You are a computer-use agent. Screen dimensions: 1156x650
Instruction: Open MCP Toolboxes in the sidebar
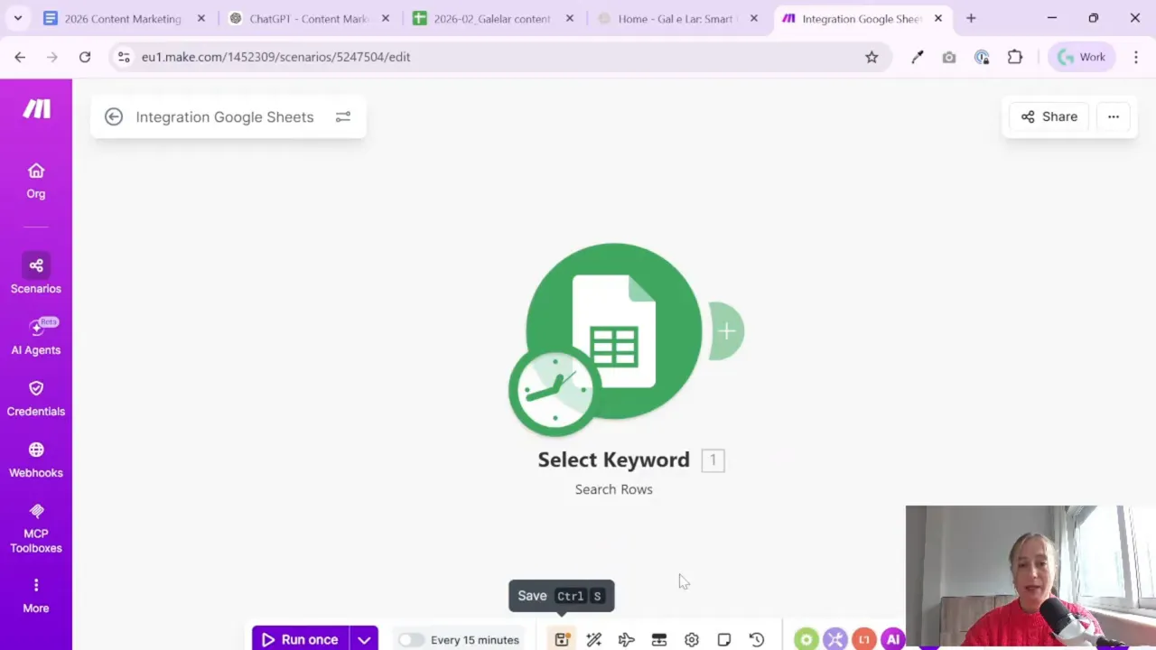[36, 528]
